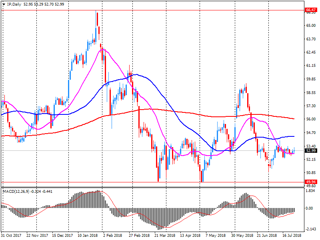The image size is (320, 240).
Task: Click the 58.55 price scale label
Action: (311, 92)
